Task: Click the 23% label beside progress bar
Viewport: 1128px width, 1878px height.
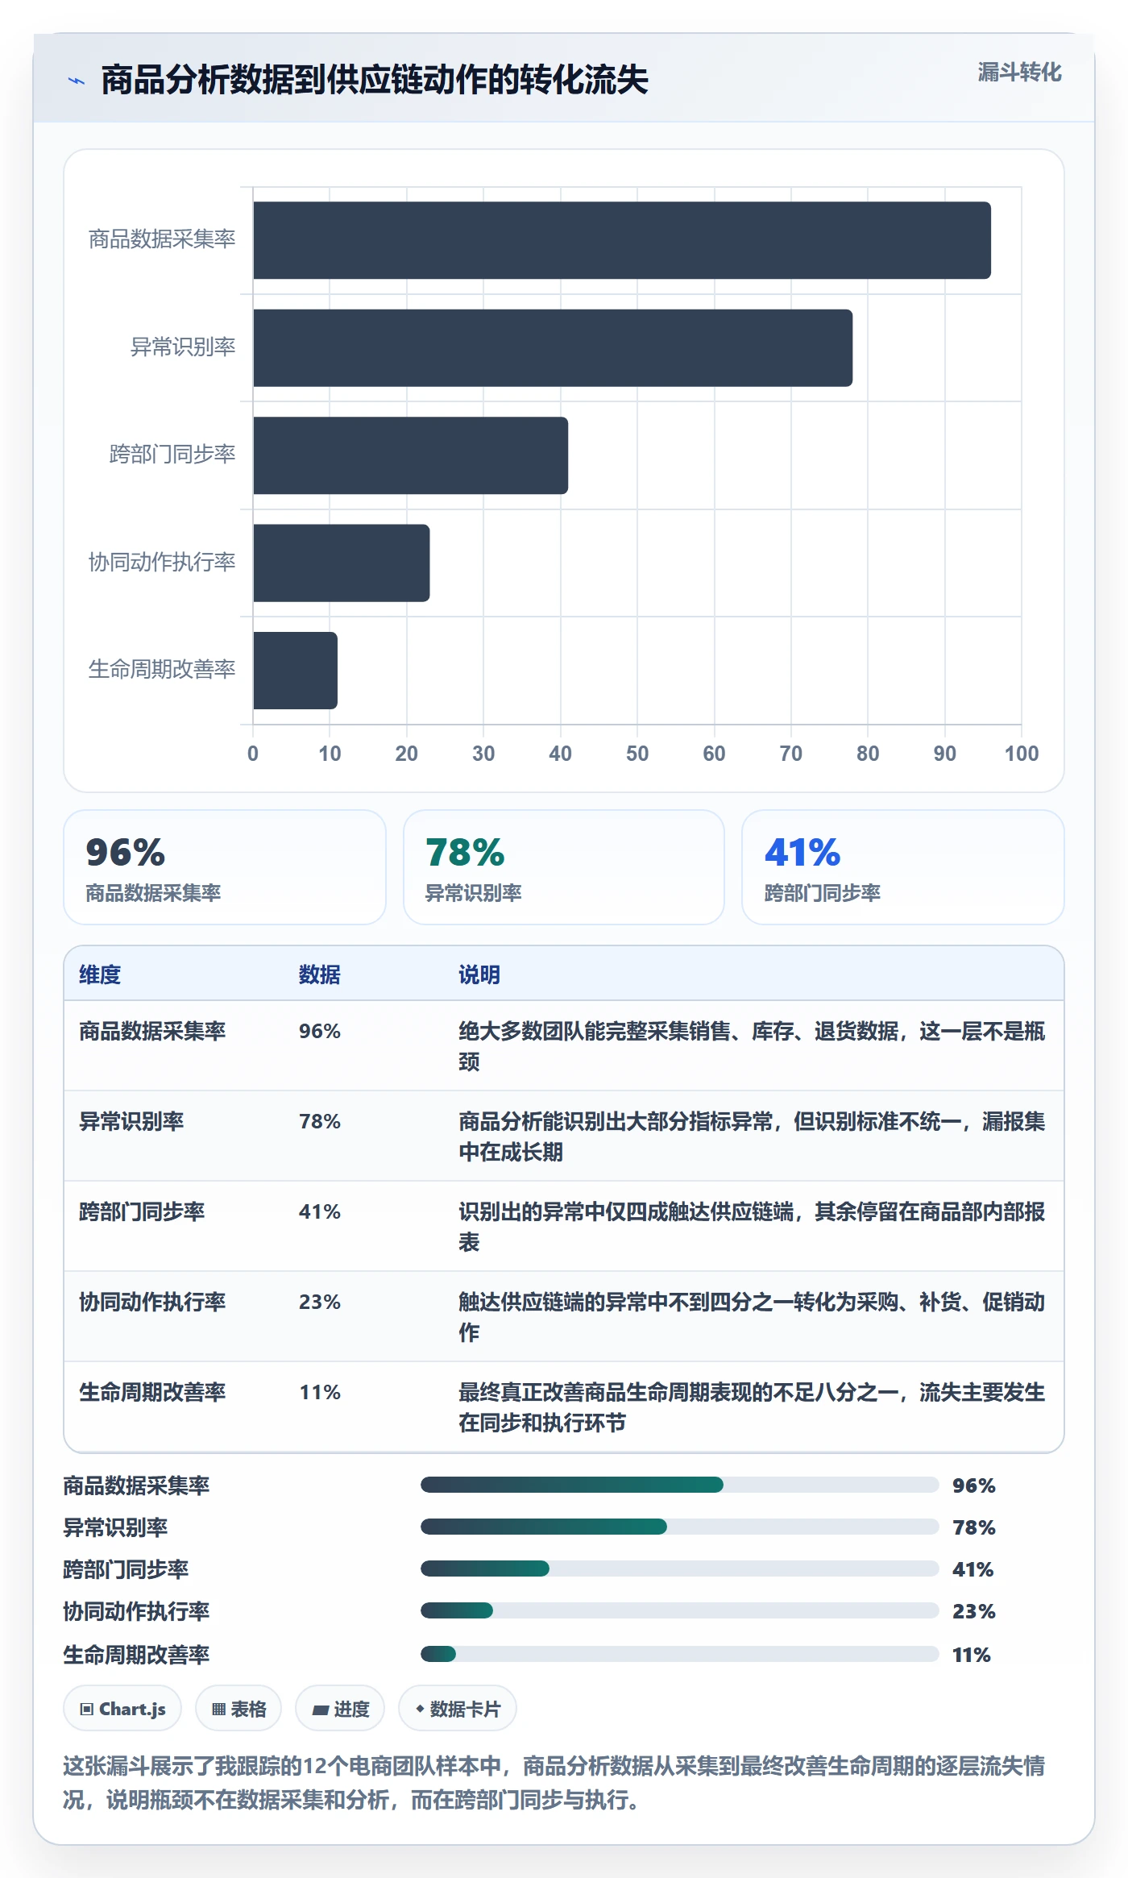Action: pyautogui.click(x=974, y=1611)
